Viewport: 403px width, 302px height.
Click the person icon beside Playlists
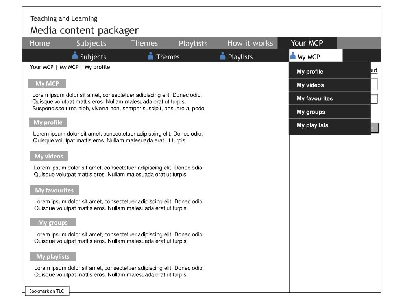click(x=223, y=56)
